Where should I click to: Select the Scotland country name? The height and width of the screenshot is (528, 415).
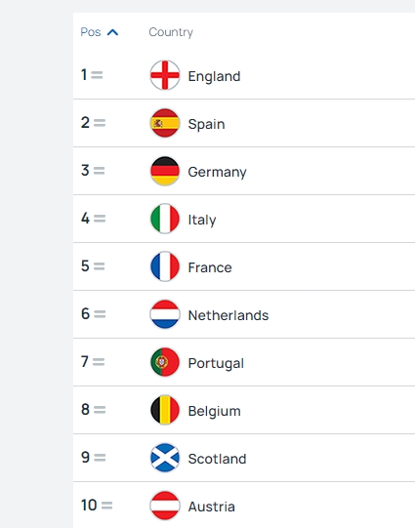click(x=218, y=459)
